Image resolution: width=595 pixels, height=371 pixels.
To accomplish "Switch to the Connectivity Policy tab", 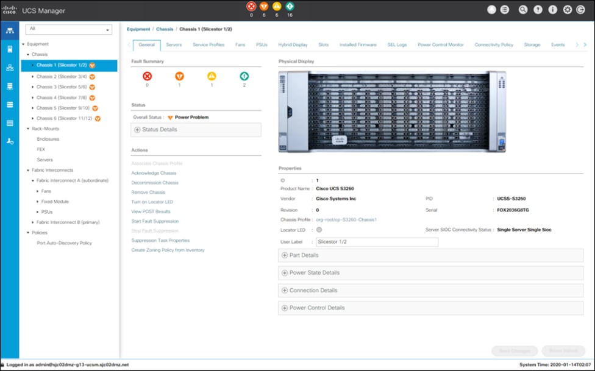I will [494, 44].
